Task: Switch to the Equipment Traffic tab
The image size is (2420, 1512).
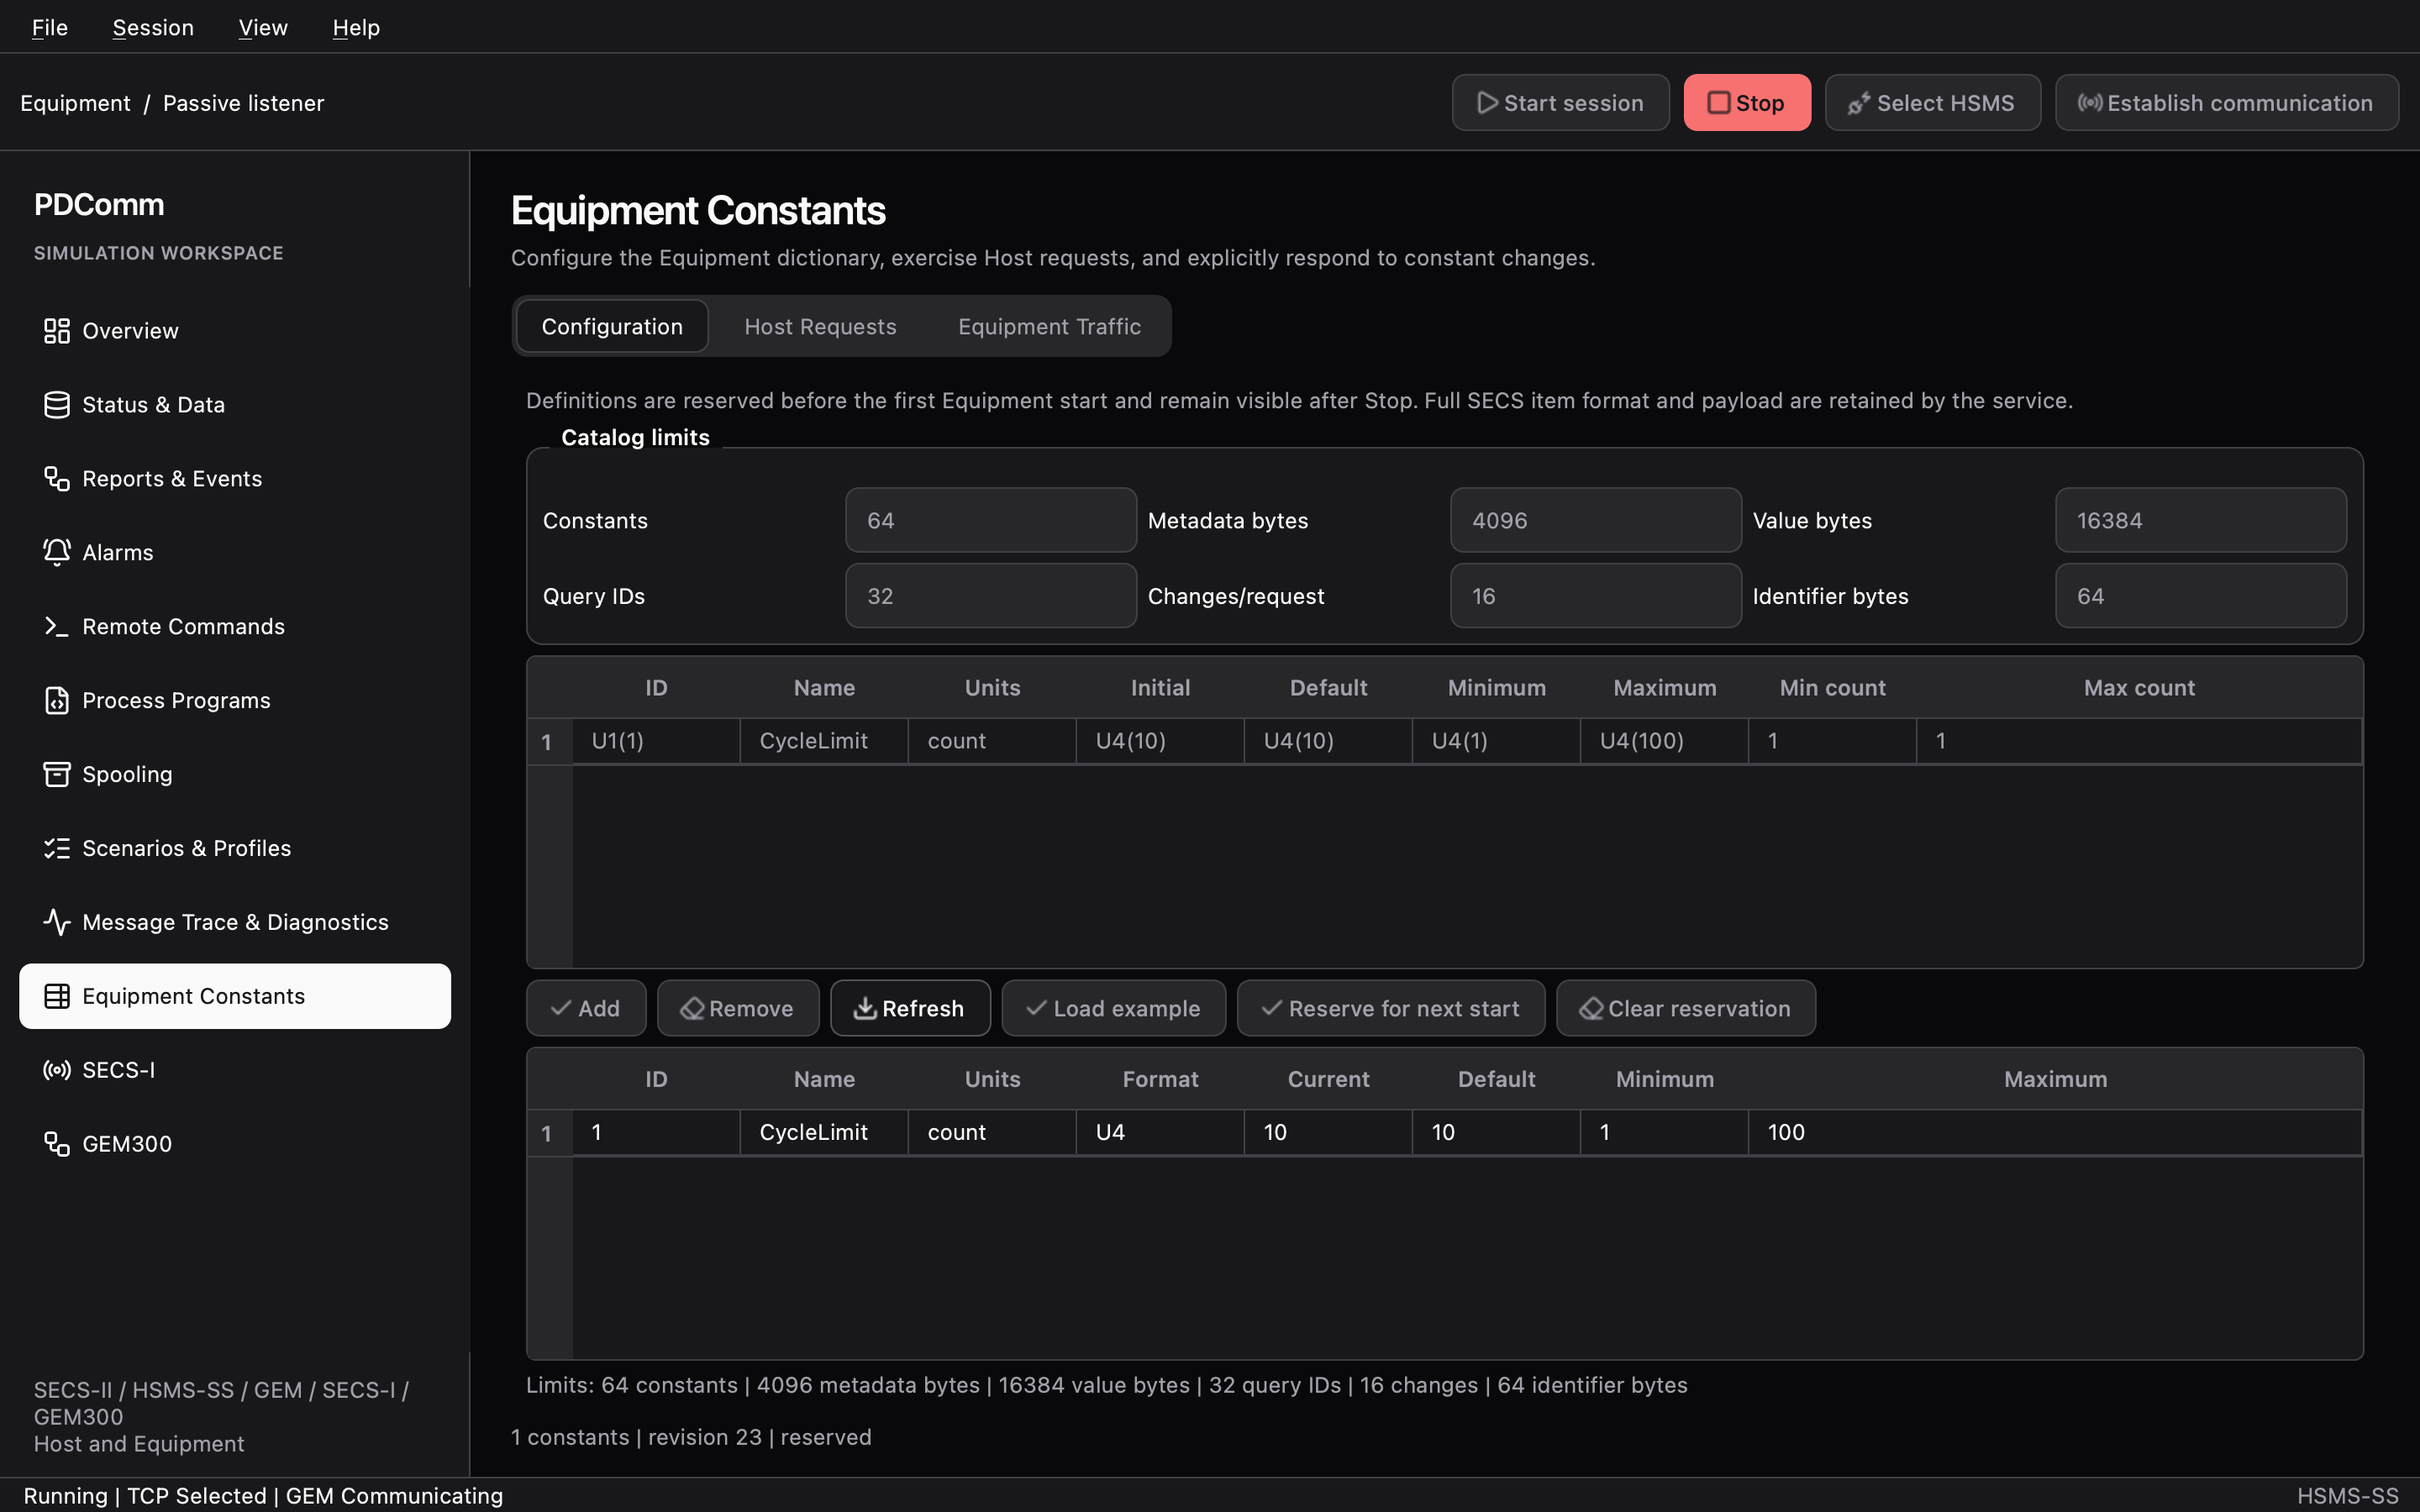Action: (x=1049, y=327)
